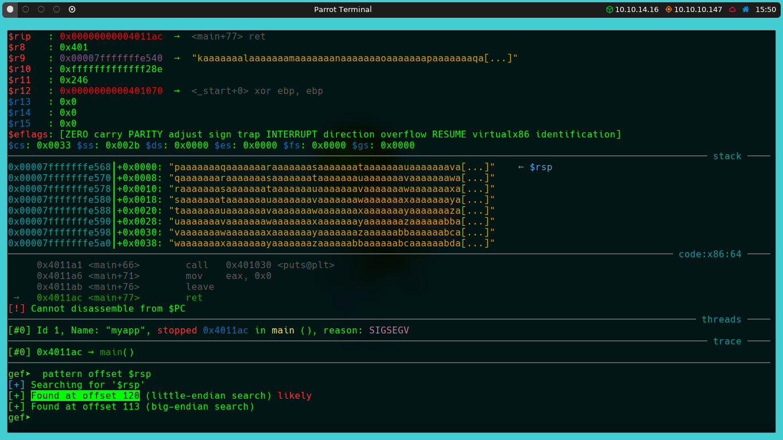The image size is (783, 440).
Task: Select the active filled workspace indicator
Action: click(10, 9)
